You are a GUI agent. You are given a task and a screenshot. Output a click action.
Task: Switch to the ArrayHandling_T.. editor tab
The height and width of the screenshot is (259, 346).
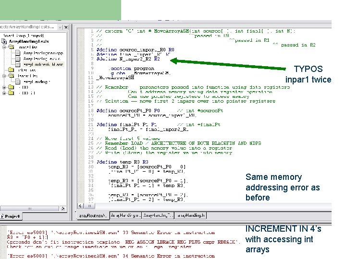click(158, 215)
